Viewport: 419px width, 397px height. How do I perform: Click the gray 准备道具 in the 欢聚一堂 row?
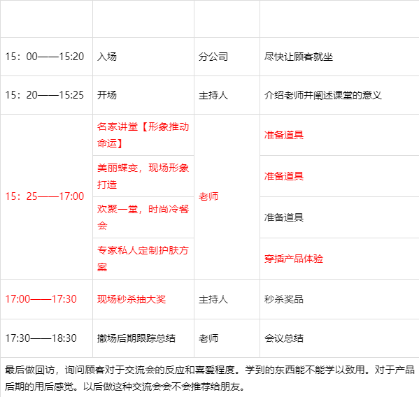click(x=284, y=217)
